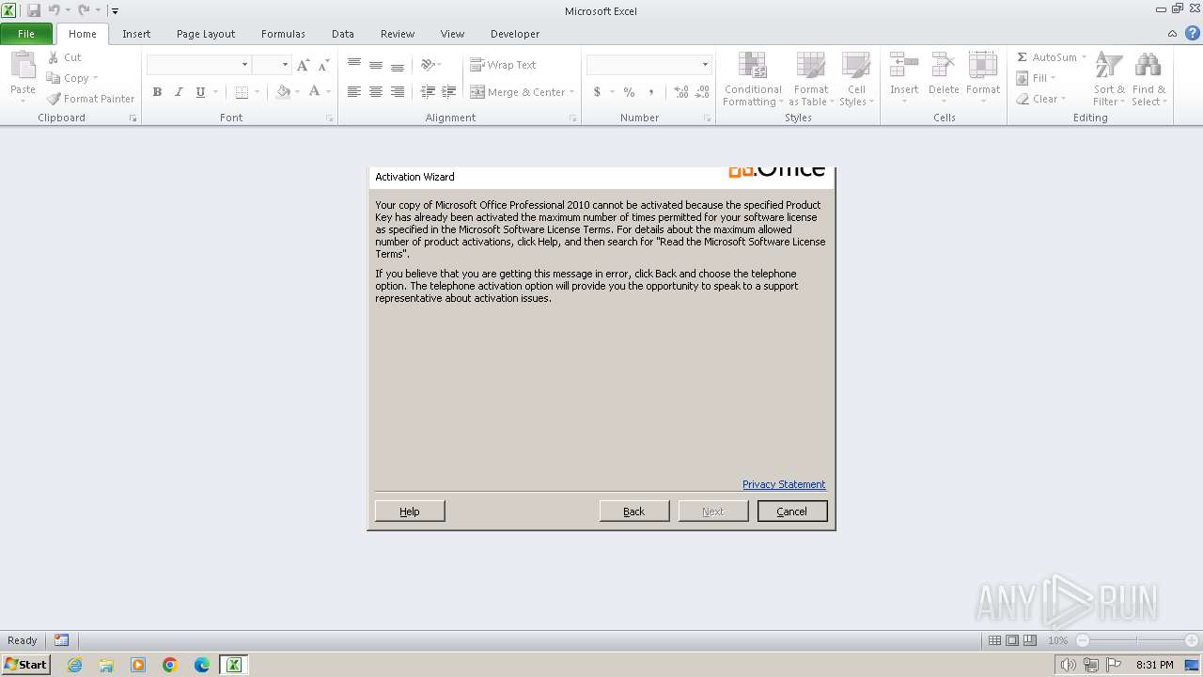Click the Font Color letter A icon

315,92
